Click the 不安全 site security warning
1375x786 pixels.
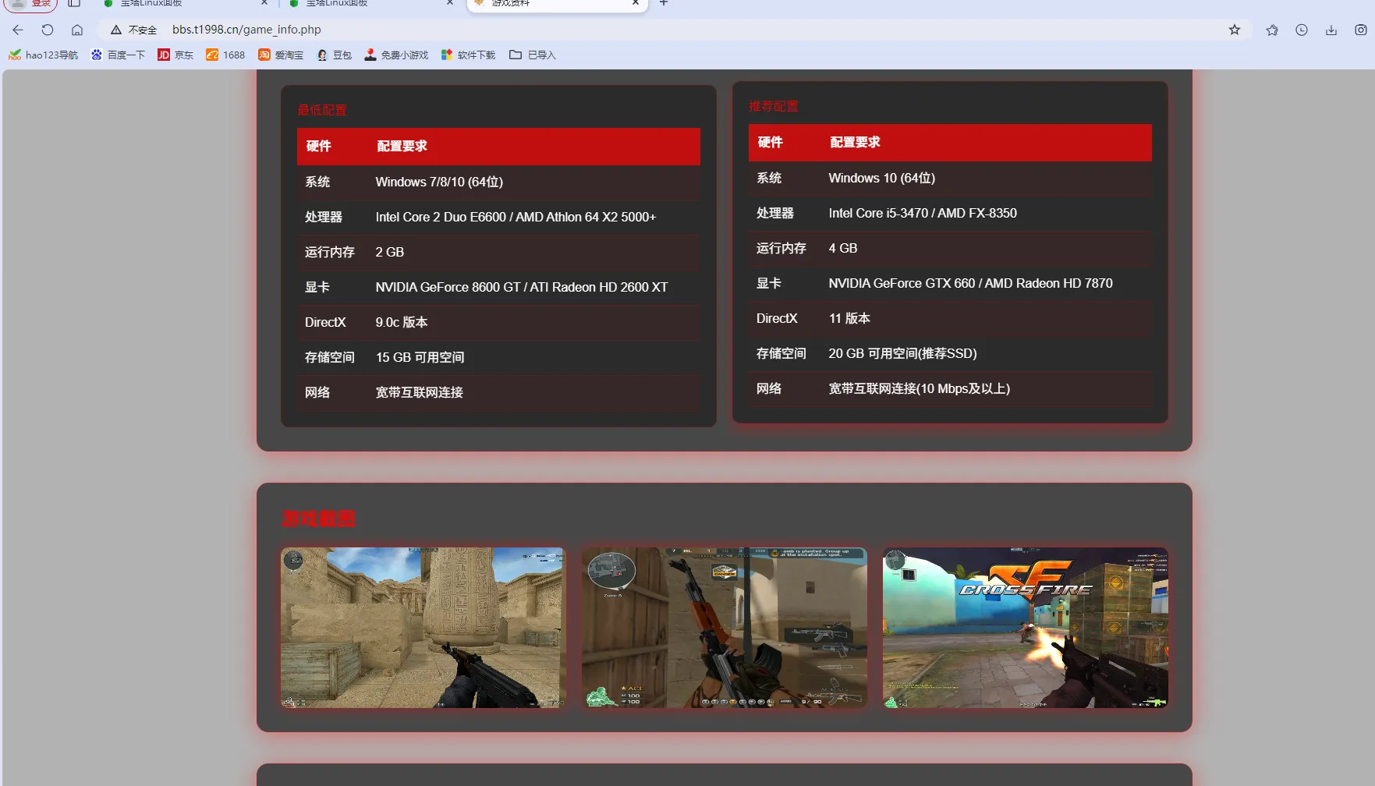(134, 30)
